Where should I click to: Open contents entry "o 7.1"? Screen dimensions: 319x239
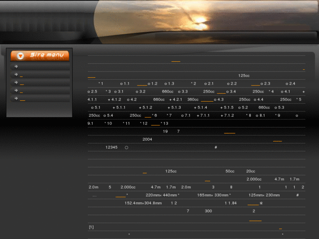(186, 115)
